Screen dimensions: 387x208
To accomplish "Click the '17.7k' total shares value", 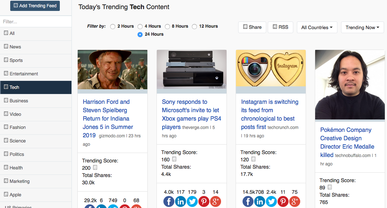I will point(247,174).
